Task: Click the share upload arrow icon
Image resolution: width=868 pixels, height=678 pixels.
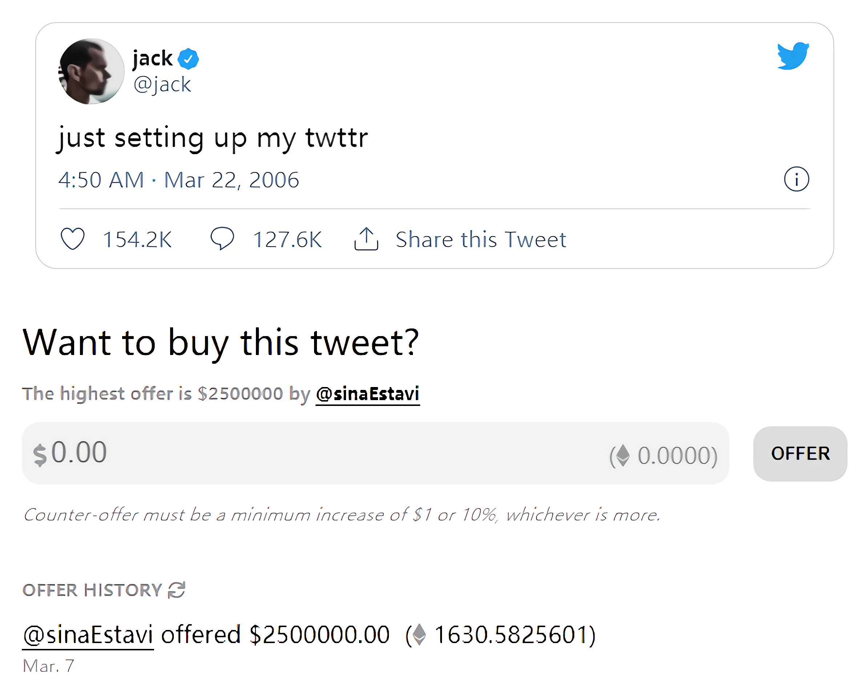Action: tap(366, 239)
